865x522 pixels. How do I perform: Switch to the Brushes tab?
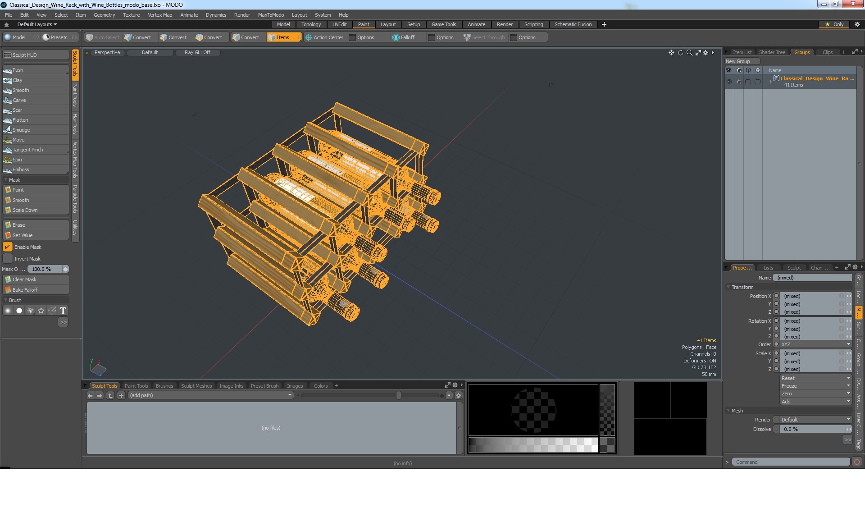pos(164,386)
